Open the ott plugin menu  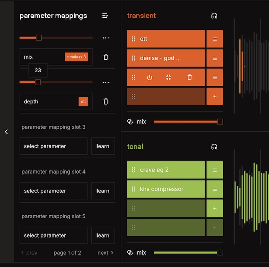pyautogui.click(x=215, y=39)
